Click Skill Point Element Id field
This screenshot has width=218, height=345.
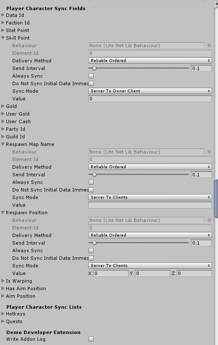pos(150,53)
